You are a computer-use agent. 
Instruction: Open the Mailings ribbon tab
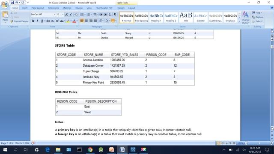67,8
